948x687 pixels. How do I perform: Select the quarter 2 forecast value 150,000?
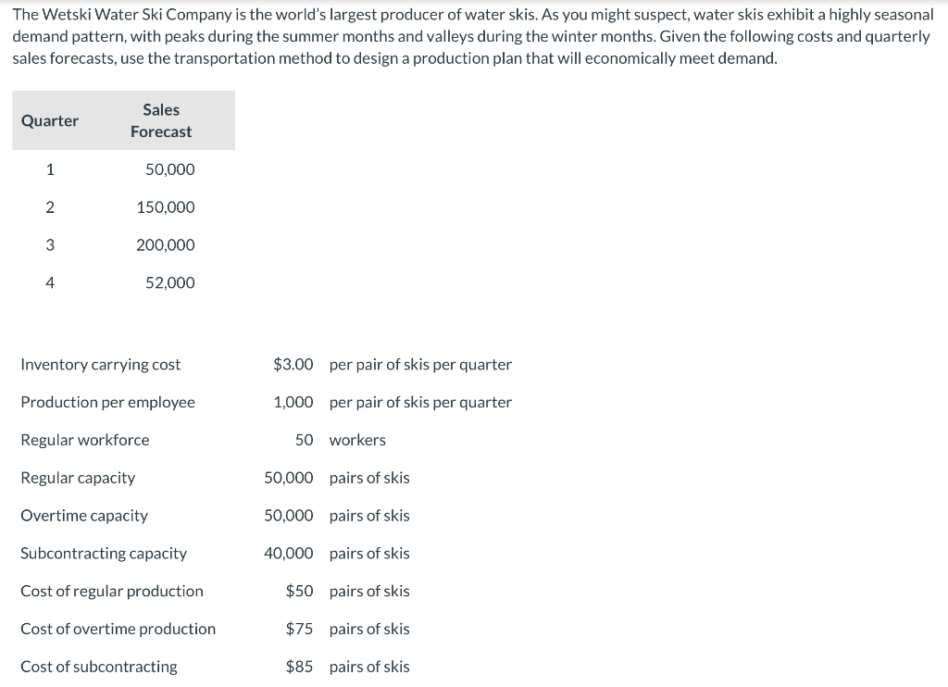pyautogui.click(x=166, y=207)
